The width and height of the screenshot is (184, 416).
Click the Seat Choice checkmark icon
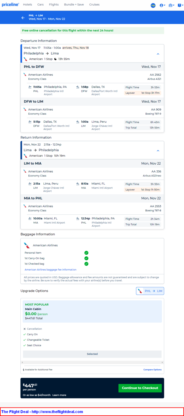coord(24,345)
